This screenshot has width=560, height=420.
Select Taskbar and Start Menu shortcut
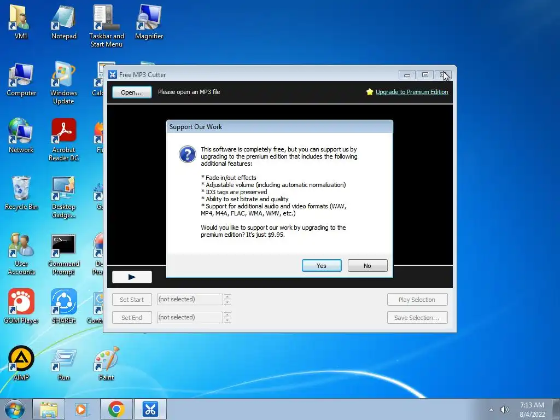pos(107,26)
